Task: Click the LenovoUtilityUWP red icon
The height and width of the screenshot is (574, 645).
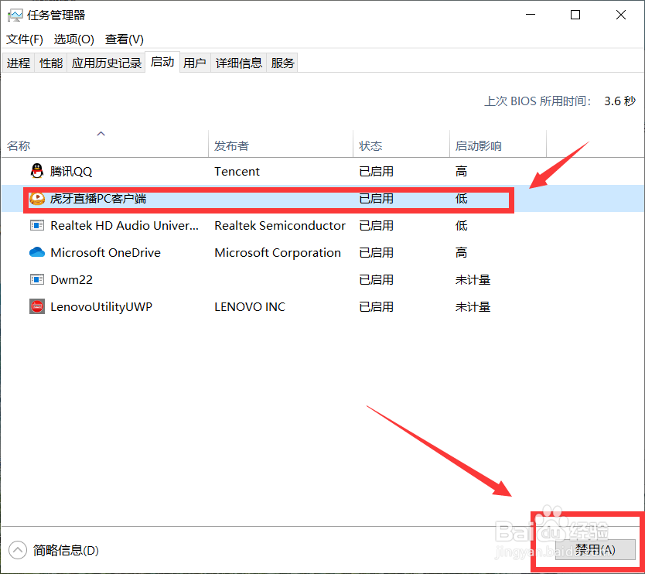Action: pos(37,306)
